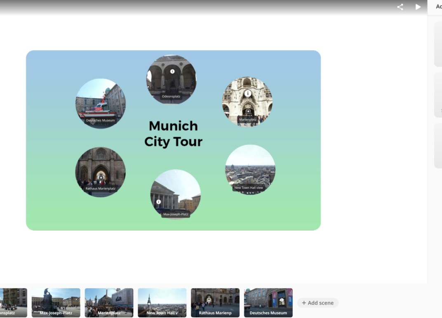This screenshot has height=318, width=442.
Task: Click the share icon at top
Action: pyautogui.click(x=400, y=7)
